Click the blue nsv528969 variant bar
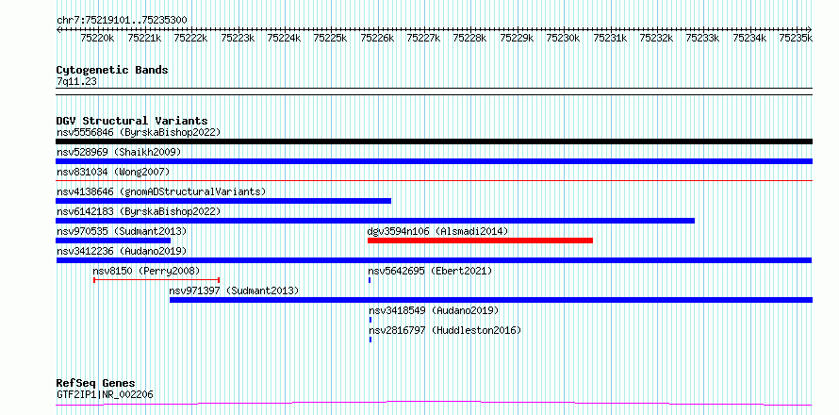The width and height of the screenshot is (839, 415). point(434,161)
